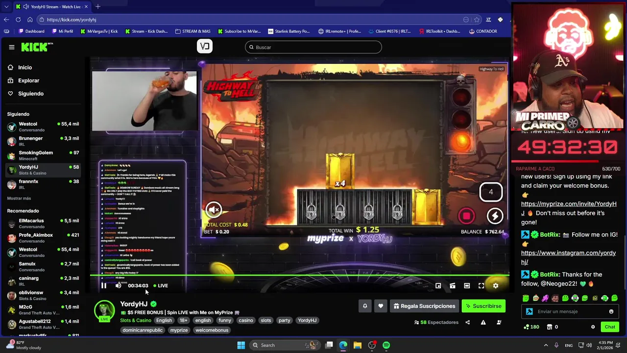Open Explorar in sidebar
Screen dimensions: 627x353
[x=28, y=80]
